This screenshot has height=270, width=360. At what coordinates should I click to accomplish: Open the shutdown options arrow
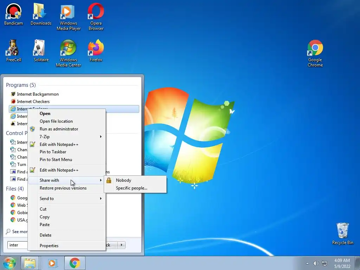121,245
